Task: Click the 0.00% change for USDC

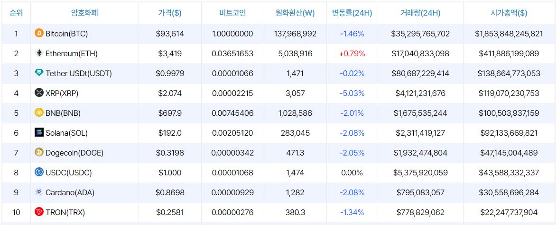Action: (x=352, y=173)
